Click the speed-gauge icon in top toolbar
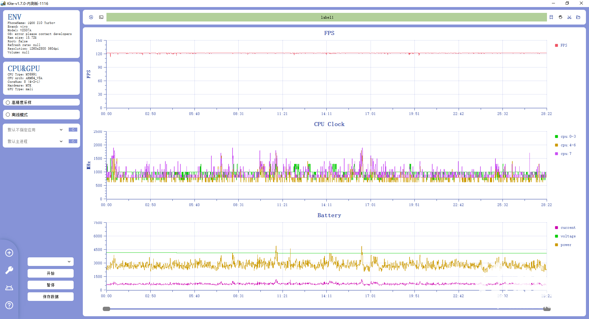 [x=91, y=17]
